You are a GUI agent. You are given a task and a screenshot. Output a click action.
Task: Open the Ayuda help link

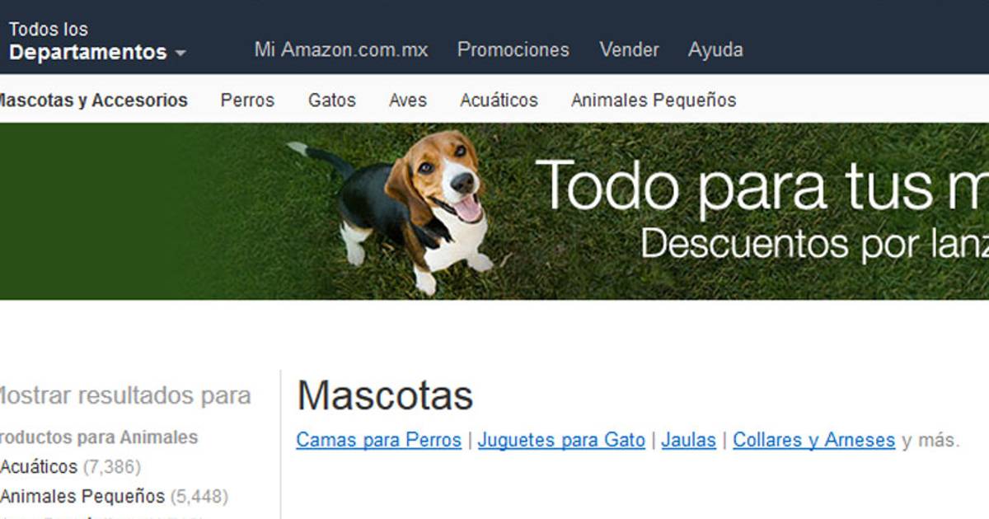[x=715, y=49]
